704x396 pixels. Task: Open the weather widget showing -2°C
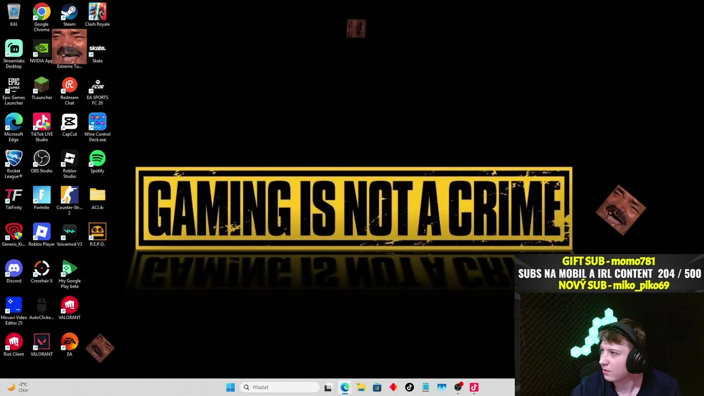point(18,387)
